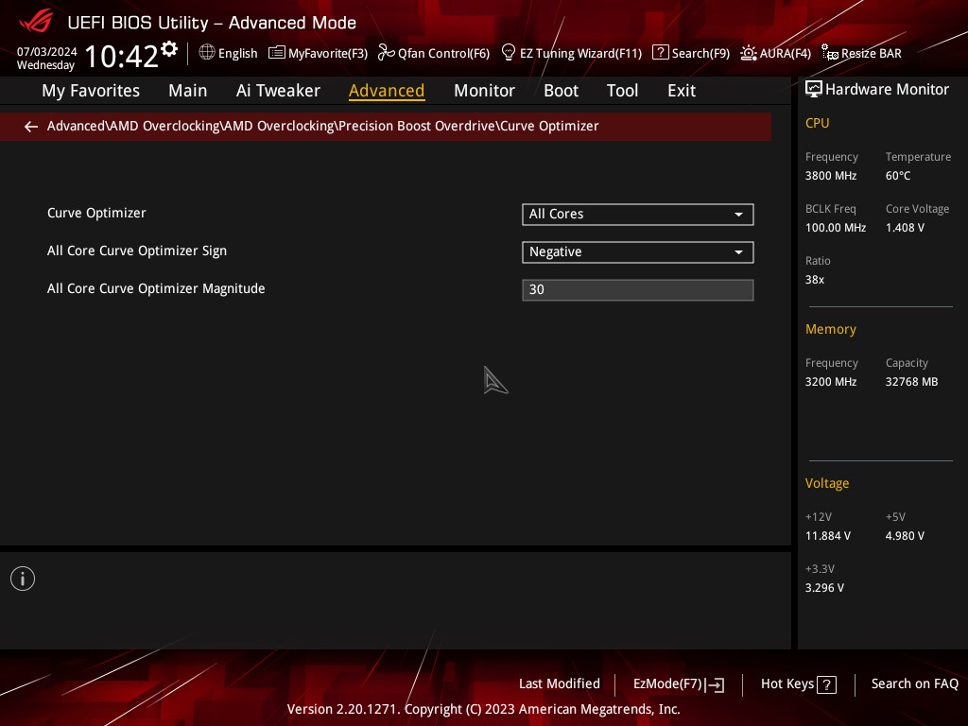Viewport: 968px width, 726px height.
Task: Click the Hardware Monitor panel title
Action: tap(887, 90)
